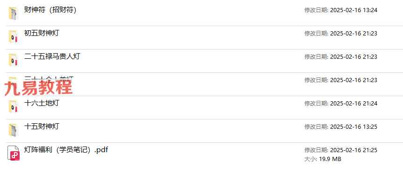
Task: Select the folder name 财神符（招财符）
Action: click(50, 10)
